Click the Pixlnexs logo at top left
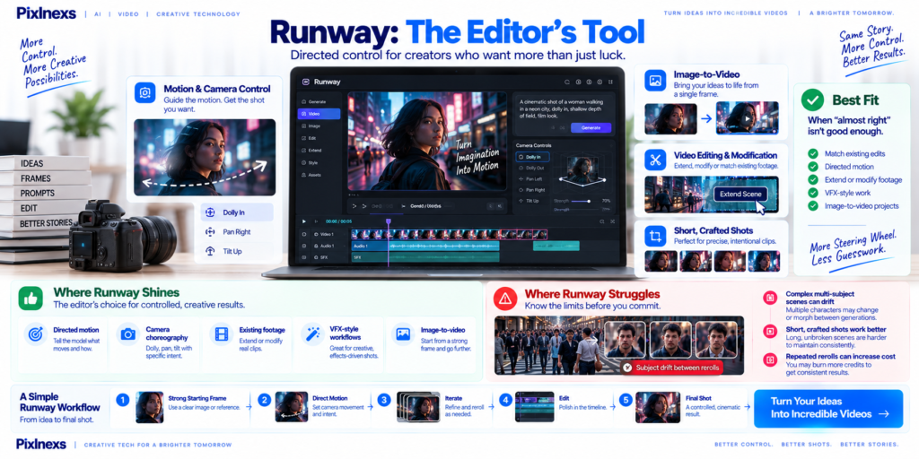919x459 pixels. 47,13
